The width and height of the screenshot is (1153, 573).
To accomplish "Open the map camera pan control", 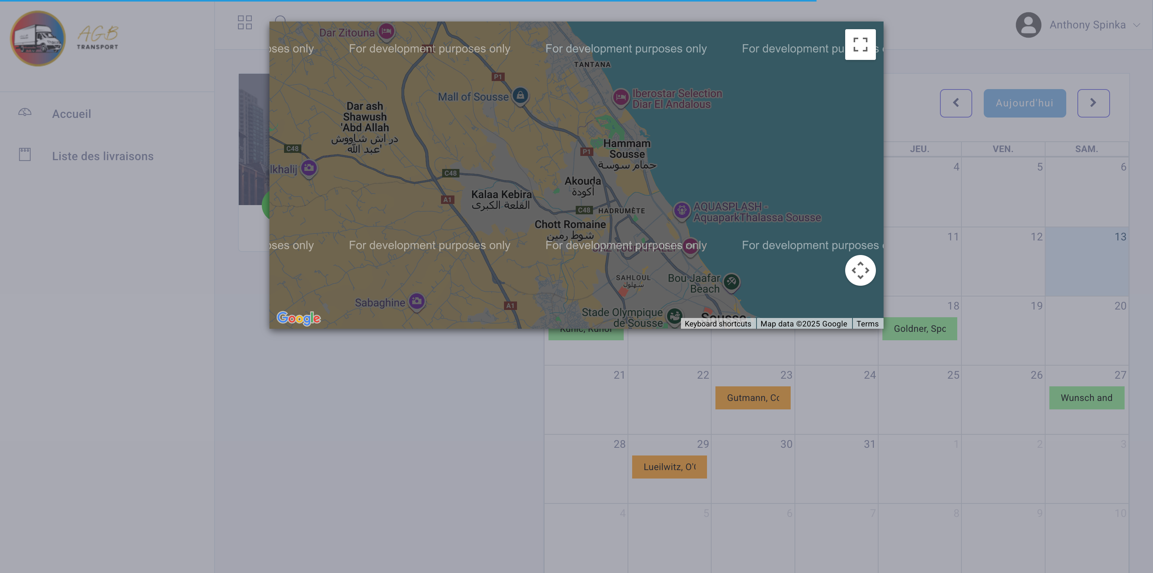I will [x=860, y=270].
